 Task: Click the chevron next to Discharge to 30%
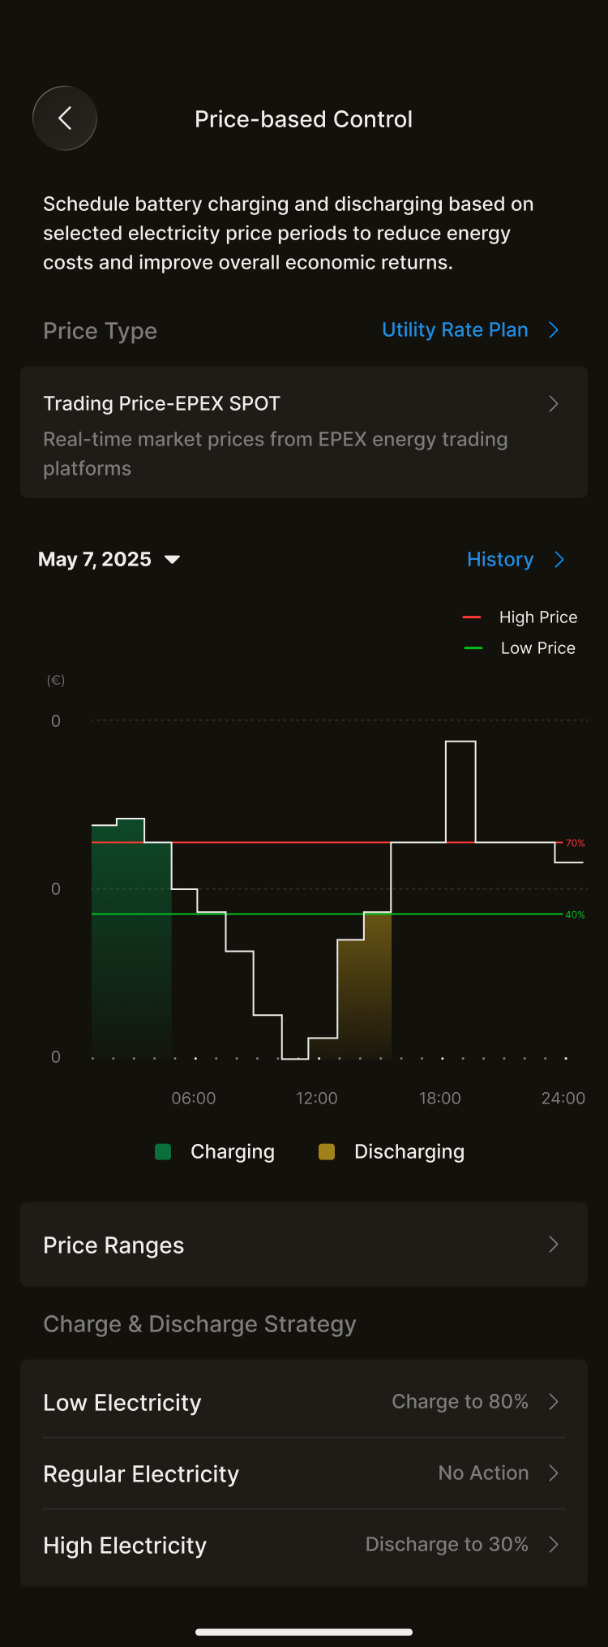tap(554, 1545)
